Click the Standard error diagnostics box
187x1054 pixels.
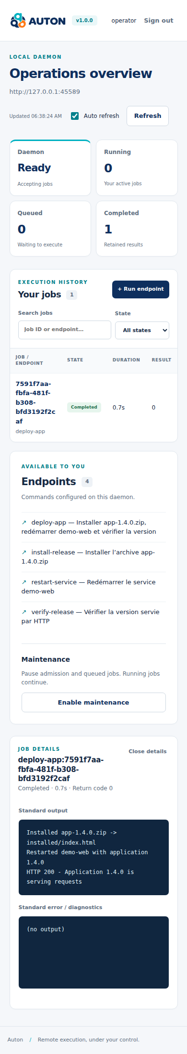[93, 952]
